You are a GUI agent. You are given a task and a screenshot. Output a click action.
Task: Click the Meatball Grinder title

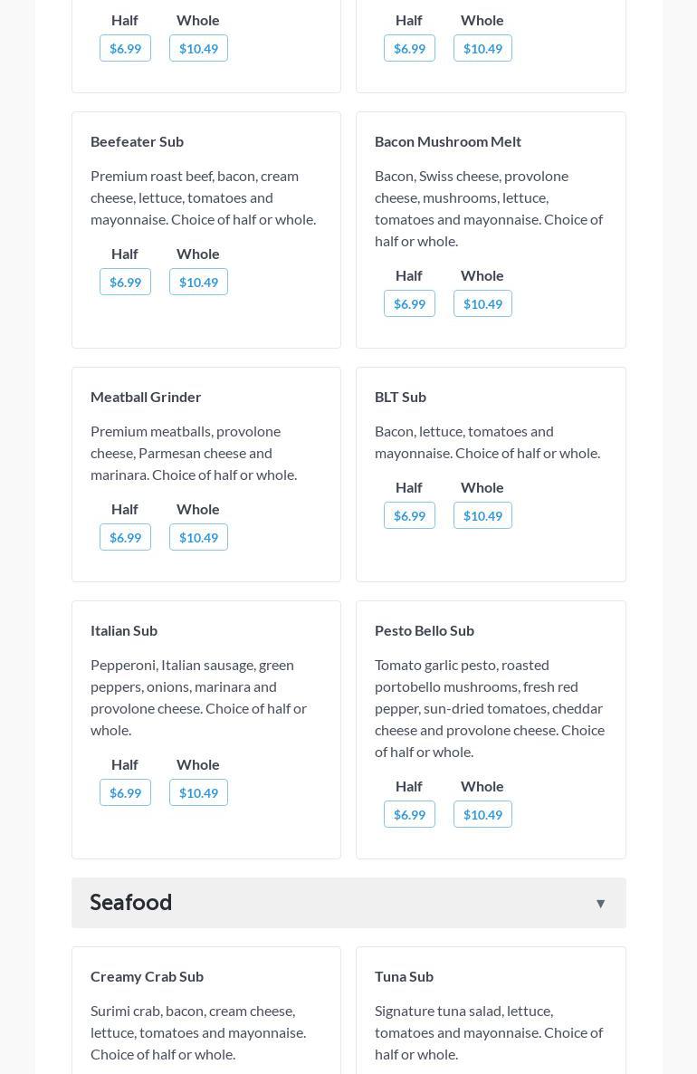click(146, 397)
